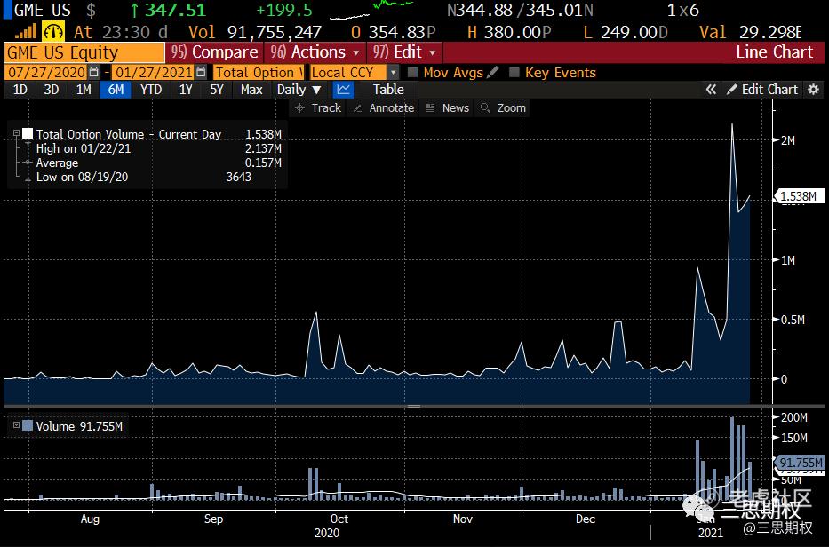Click the 95) Compare button

[x=215, y=52]
